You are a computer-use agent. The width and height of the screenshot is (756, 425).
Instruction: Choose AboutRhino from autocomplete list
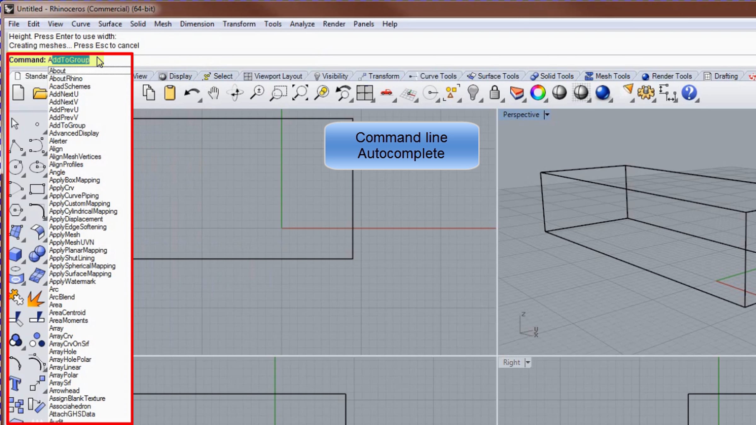click(66, 78)
